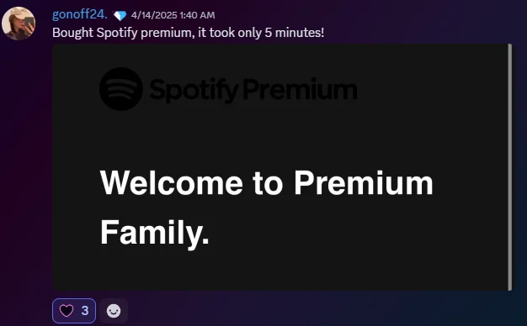
Task: Click the "5 minutes!" part of message
Action: click(295, 33)
